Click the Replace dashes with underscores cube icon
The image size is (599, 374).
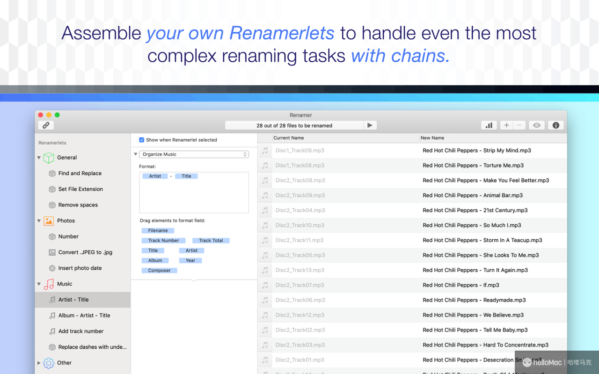coord(52,347)
